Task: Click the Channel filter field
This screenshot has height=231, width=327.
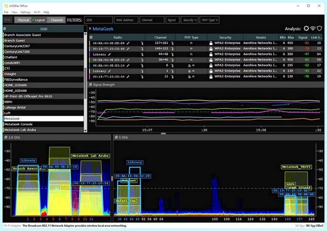Action: (x=152, y=20)
